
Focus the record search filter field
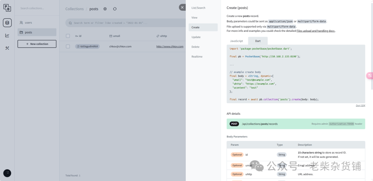pos(128,23)
